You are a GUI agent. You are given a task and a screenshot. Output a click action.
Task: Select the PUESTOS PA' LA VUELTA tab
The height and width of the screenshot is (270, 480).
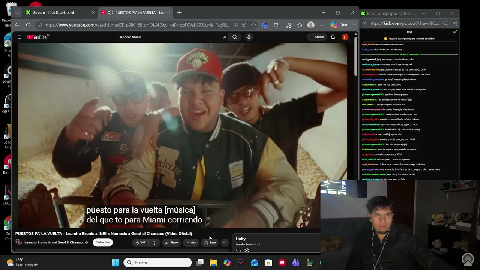point(136,12)
